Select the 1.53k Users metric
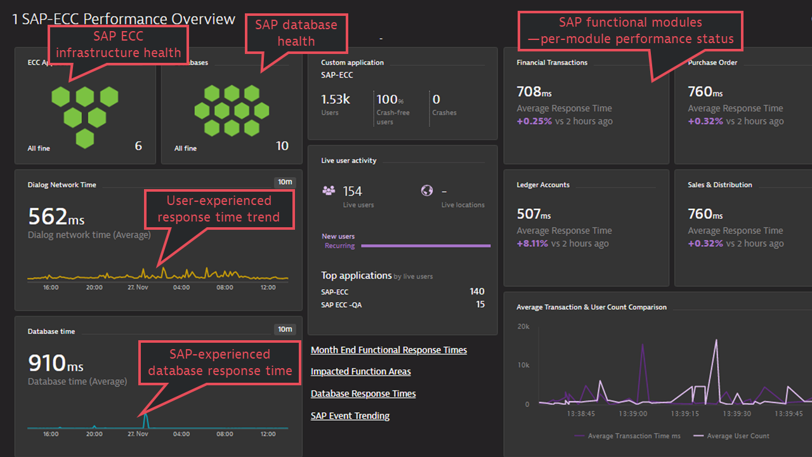This screenshot has height=457, width=812. 336,104
